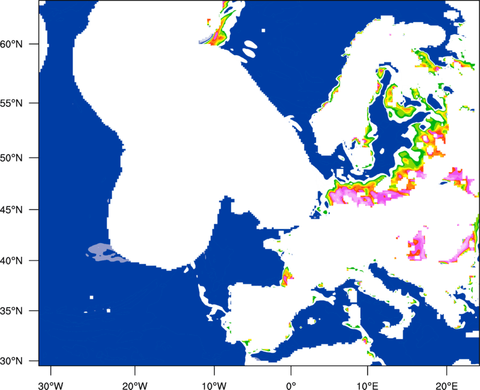The image size is (480, 390).
Task: Click the 20°E longitude label
Action: click(x=446, y=385)
